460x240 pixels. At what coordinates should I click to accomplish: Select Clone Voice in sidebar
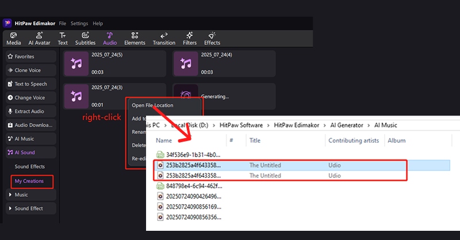coord(31,70)
